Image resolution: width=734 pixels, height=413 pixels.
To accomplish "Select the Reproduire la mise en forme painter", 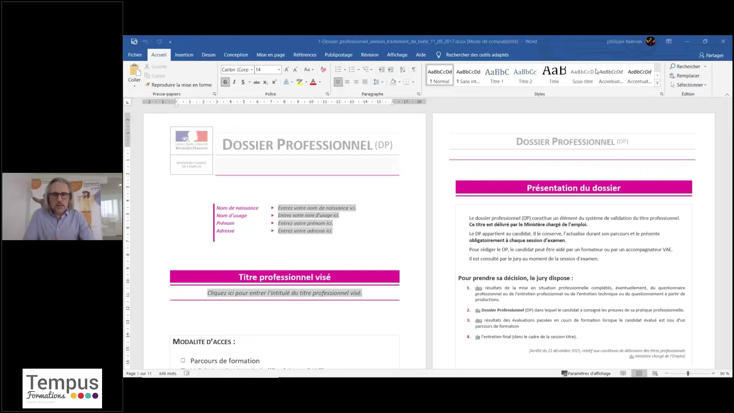I will 179,85.
